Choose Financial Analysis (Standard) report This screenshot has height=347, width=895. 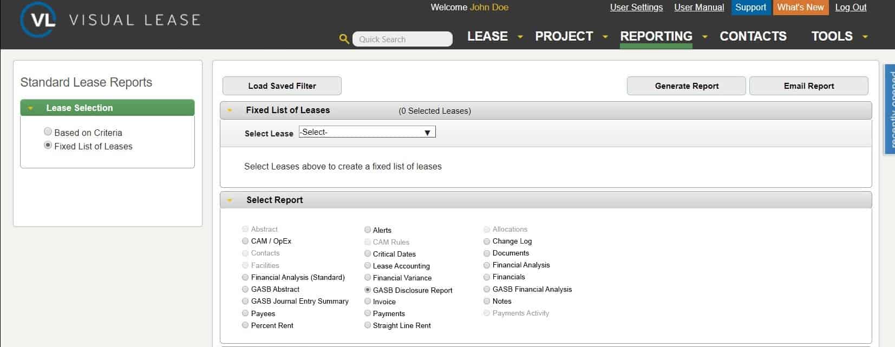tap(245, 277)
